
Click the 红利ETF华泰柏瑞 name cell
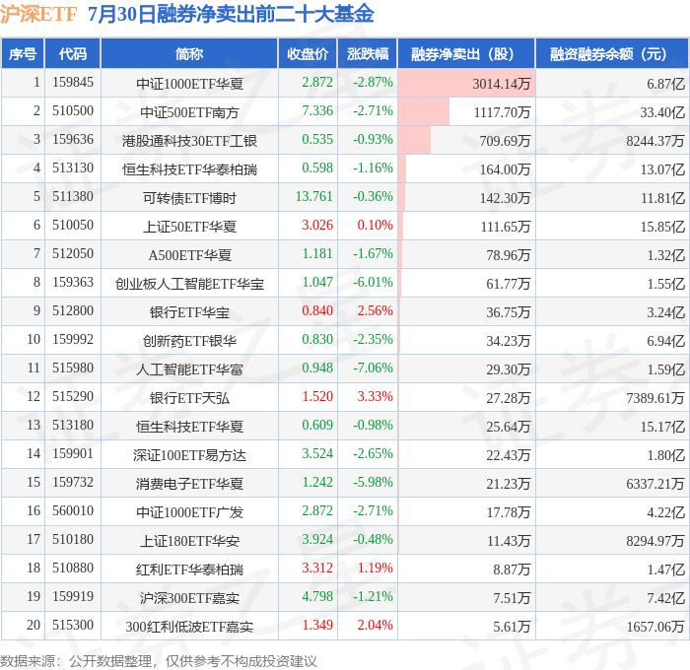click(x=189, y=569)
